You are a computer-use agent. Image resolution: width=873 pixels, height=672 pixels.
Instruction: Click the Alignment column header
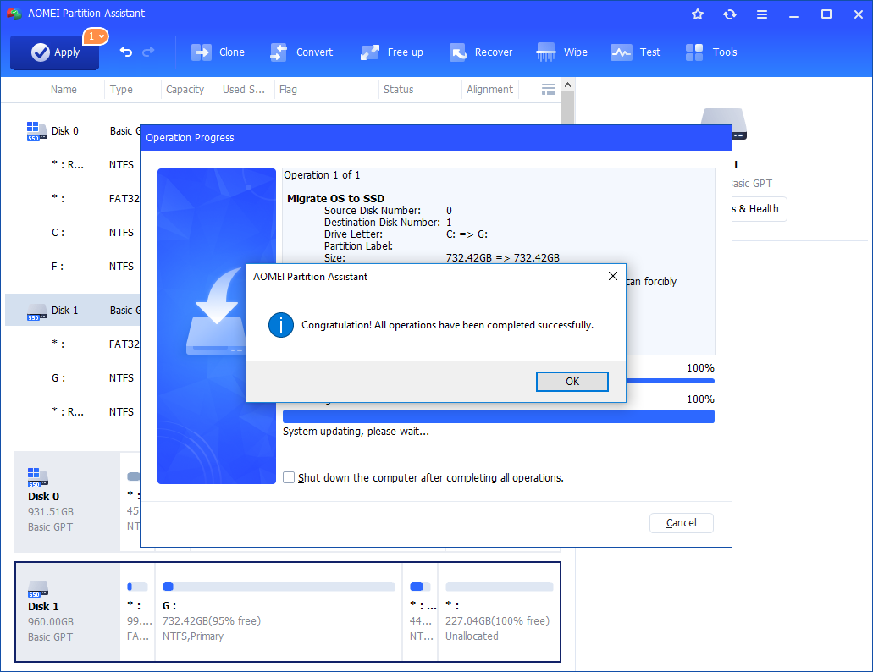pos(489,90)
